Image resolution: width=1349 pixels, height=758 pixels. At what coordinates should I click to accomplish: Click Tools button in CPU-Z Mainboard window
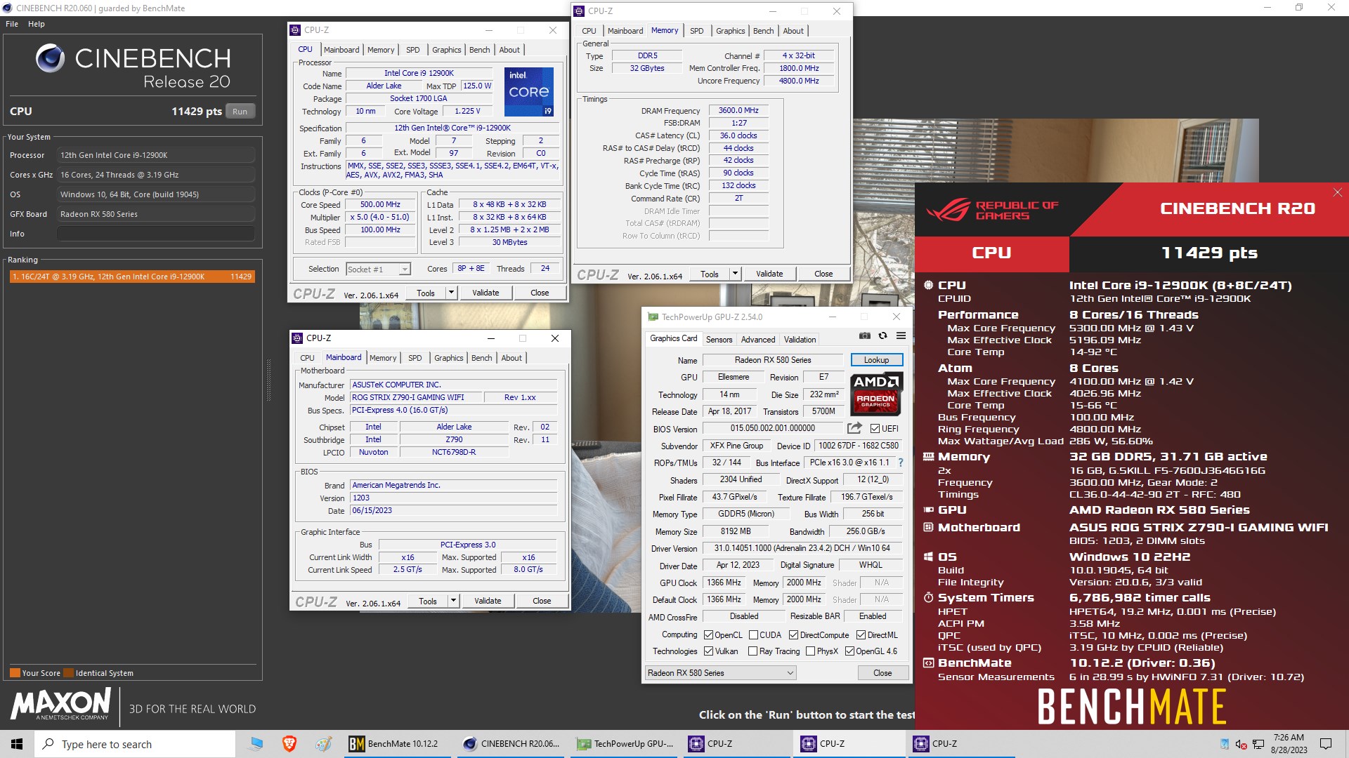point(427,601)
